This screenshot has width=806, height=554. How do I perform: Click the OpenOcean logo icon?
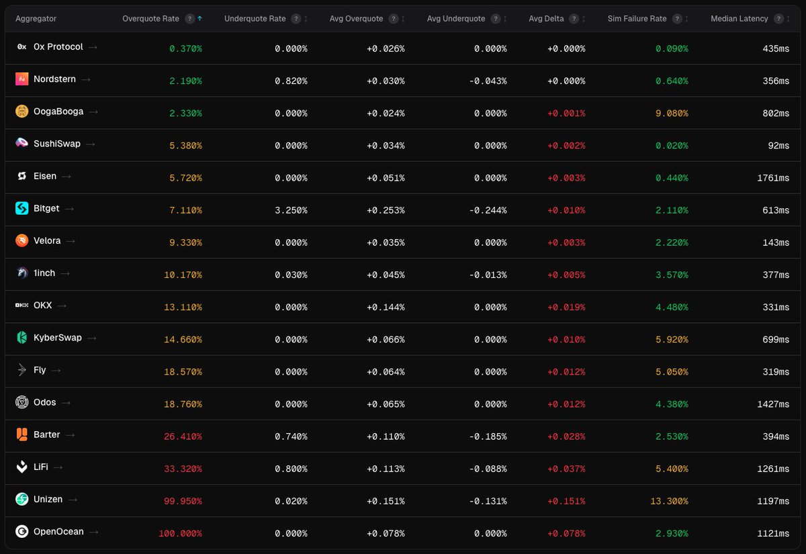tap(21, 532)
